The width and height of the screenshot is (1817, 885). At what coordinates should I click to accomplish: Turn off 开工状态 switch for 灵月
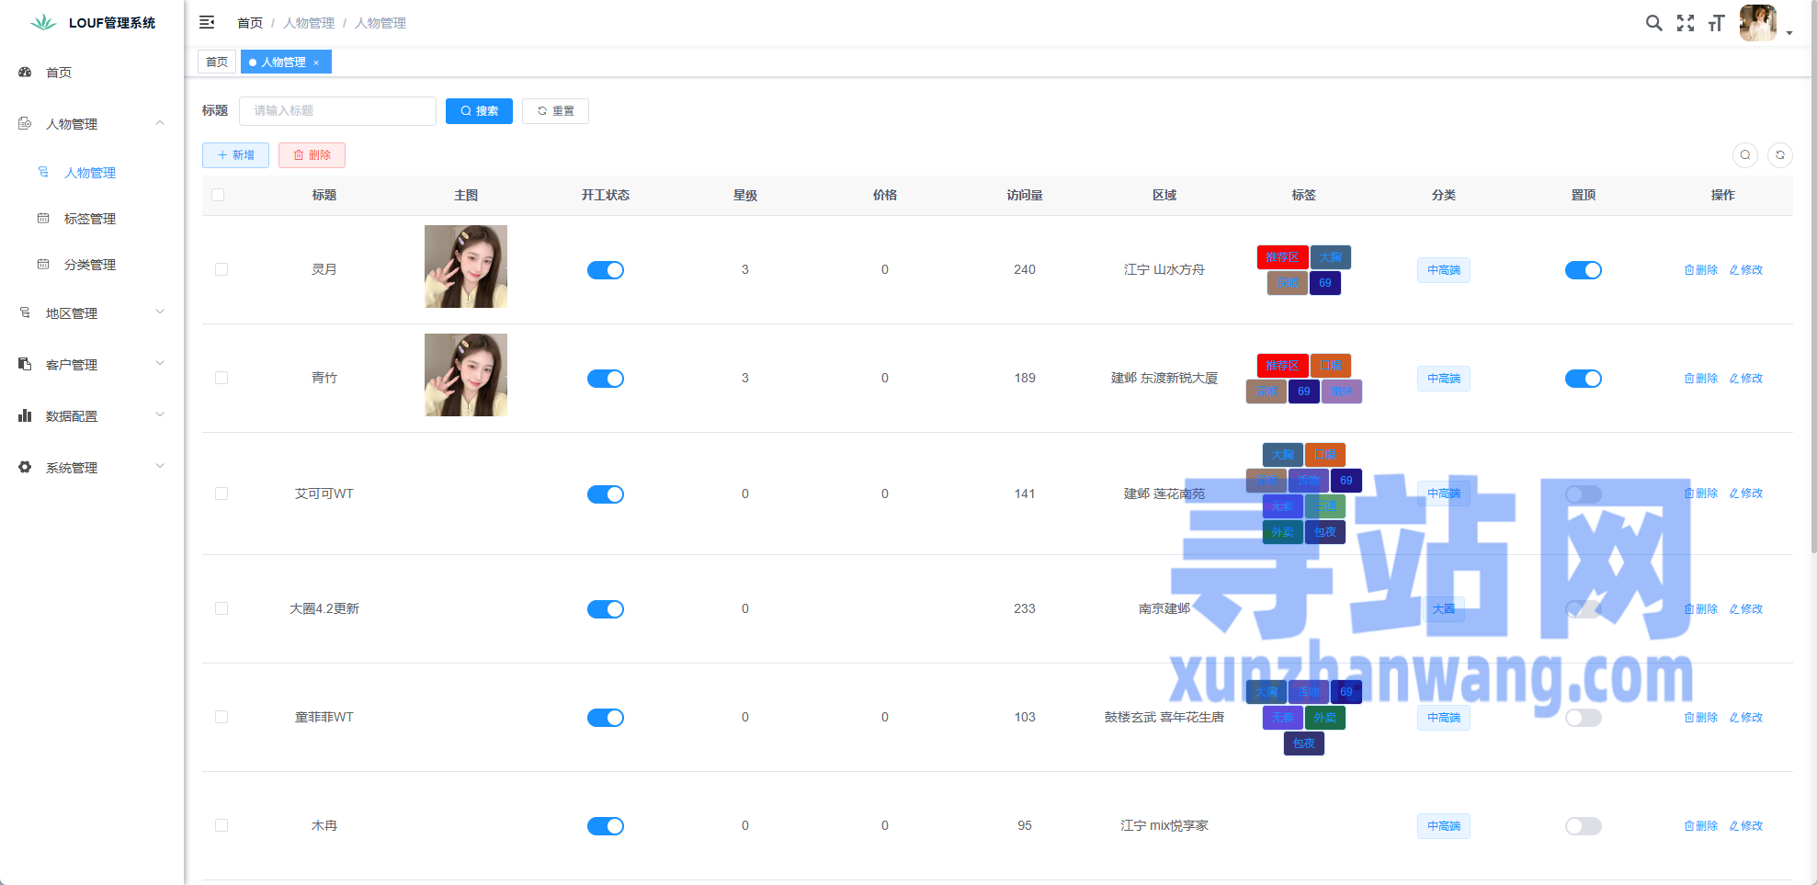(x=605, y=270)
